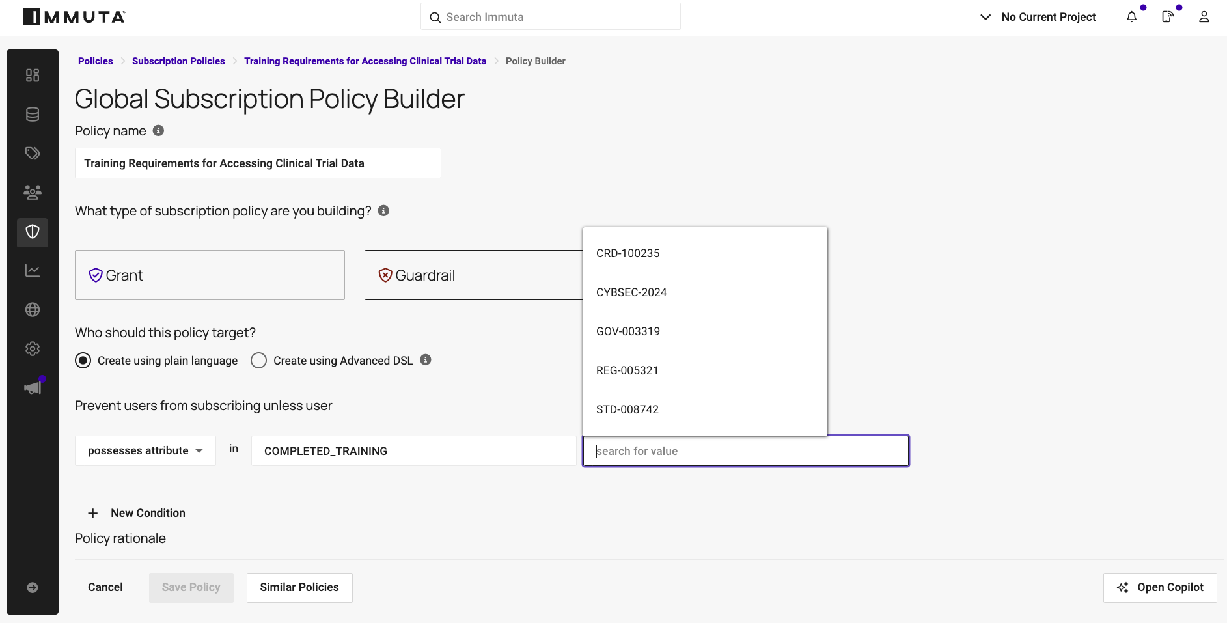The height and width of the screenshot is (623, 1227).
Task: Open the possesses attribute dropdown
Action: (x=145, y=450)
